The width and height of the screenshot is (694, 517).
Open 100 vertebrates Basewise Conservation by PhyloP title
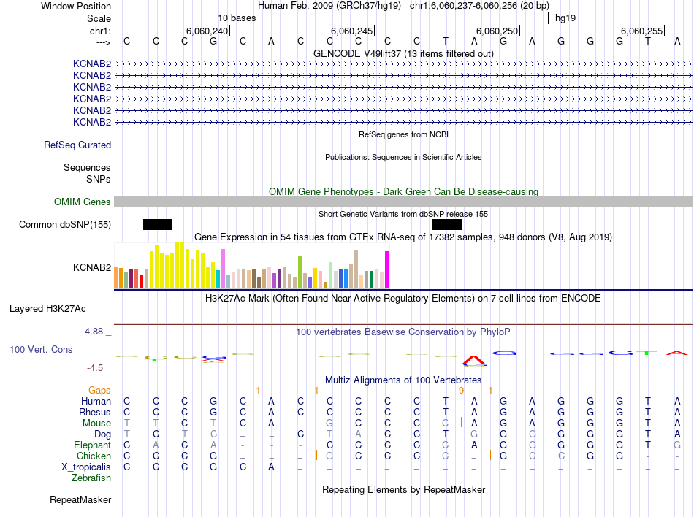[x=403, y=332]
